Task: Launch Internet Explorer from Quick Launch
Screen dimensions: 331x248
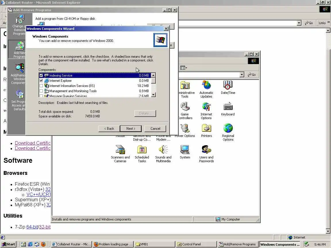Action: [x=30, y=244]
